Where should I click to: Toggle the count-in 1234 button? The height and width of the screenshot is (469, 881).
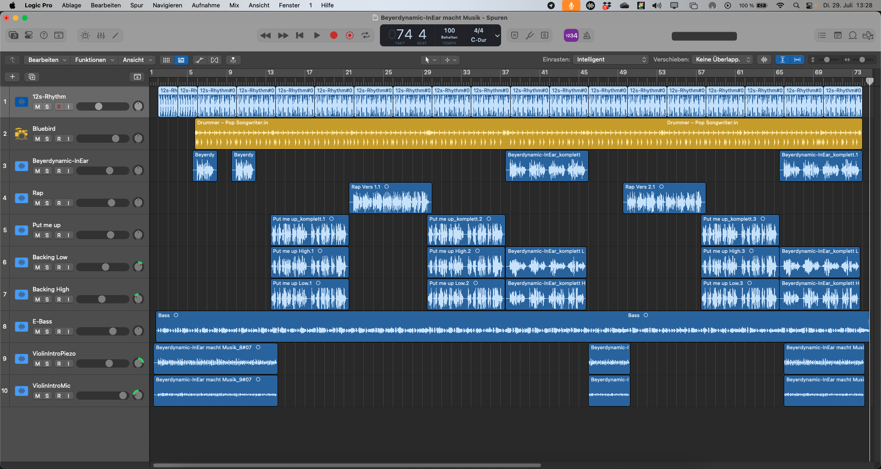coord(571,35)
